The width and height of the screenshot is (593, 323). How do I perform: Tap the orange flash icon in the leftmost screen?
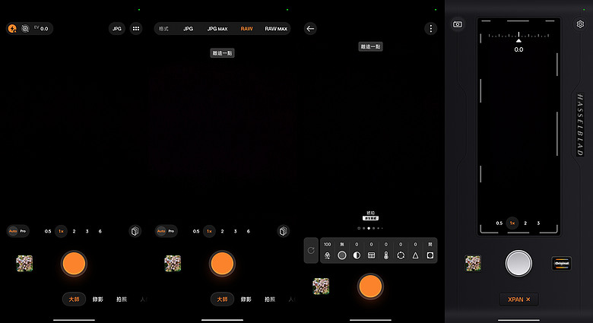12,29
